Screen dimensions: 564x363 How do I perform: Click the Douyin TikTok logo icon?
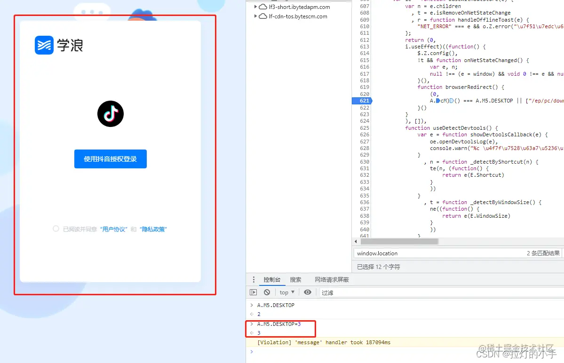click(111, 114)
